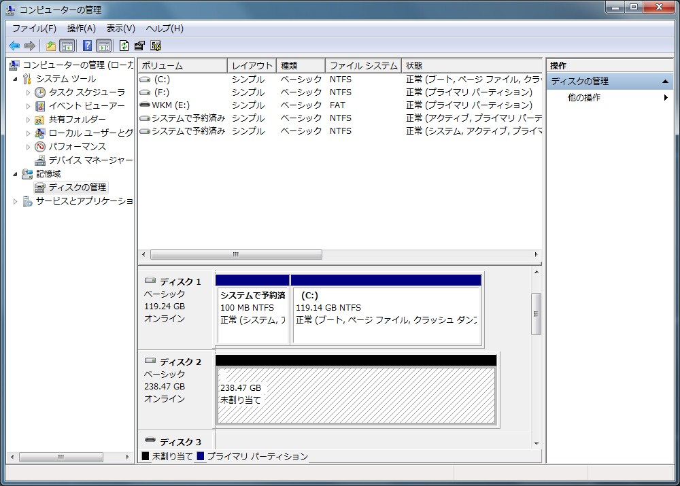The image size is (680, 486).
Task: Click the back navigation arrow
Action: click(x=15, y=46)
